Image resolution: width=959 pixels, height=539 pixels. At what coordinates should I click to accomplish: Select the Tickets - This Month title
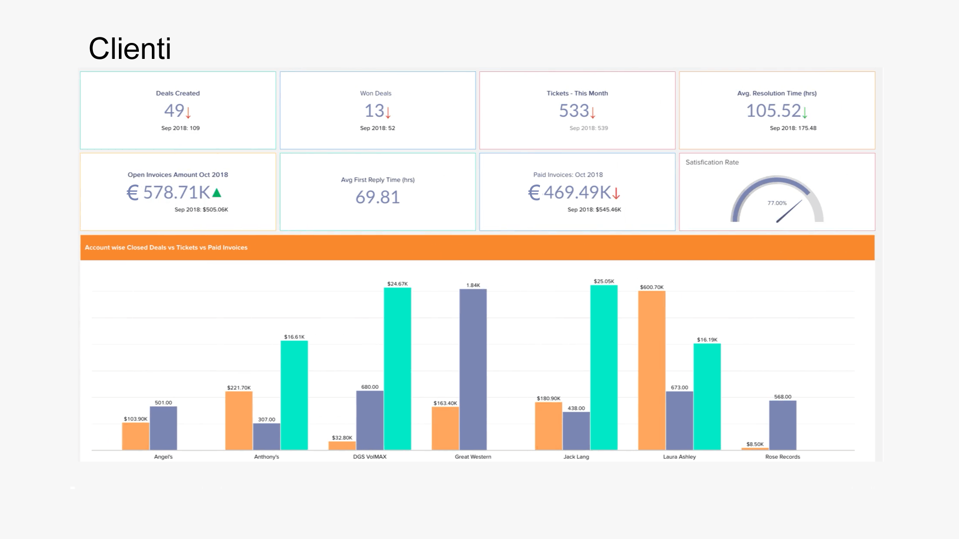577,93
